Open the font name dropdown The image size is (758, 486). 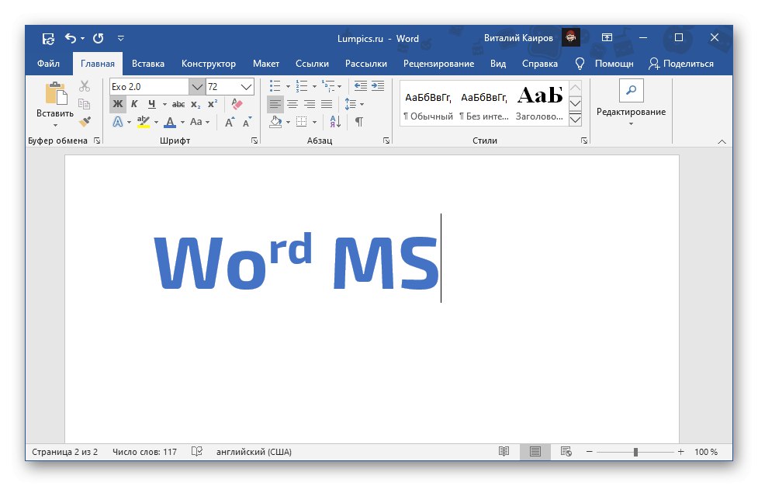click(197, 88)
